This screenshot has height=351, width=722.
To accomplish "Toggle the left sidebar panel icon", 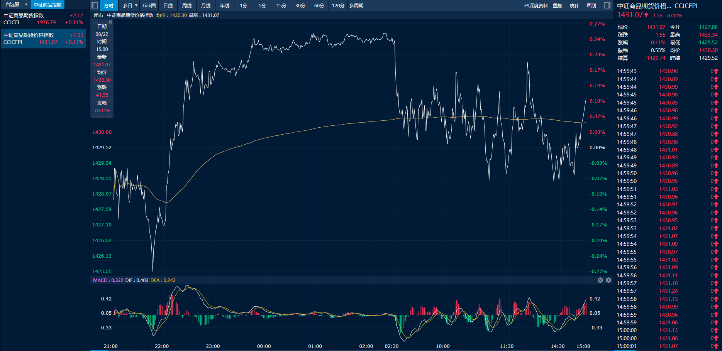I will [x=95, y=5].
